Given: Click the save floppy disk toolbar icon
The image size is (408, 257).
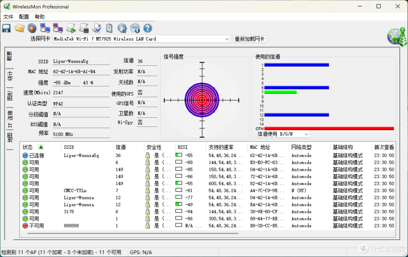Looking at the screenshot, I should pyautogui.click(x=6, y=28).
